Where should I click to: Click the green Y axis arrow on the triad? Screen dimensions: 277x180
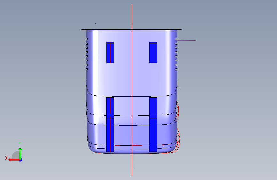pos(20,153)
